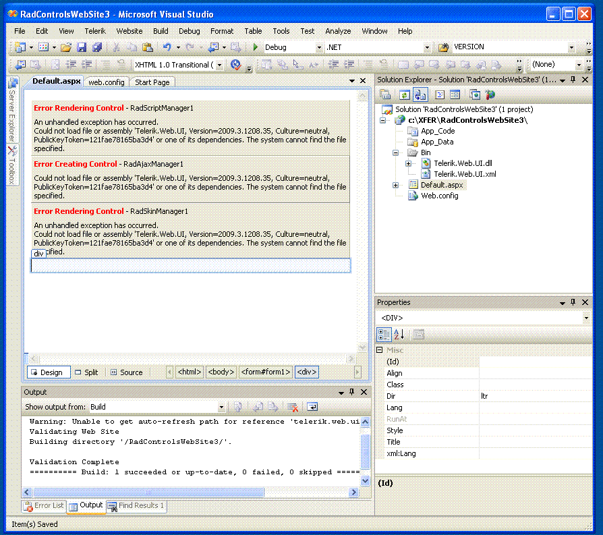603x535 pixels.
Task: Switch to the Start Page tab
Action: [152, 82]
